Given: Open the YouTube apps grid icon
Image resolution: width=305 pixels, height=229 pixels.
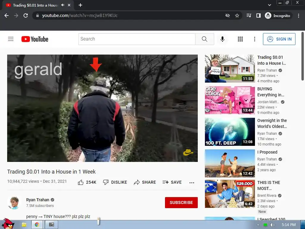Looking at the screenshot, I should (x=240, y=39).
